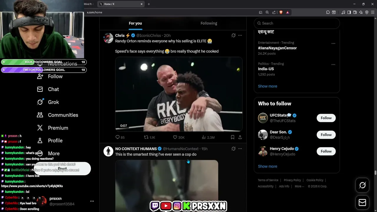
Task: Open Follow in X sidebar
Action: pos(49,76)
